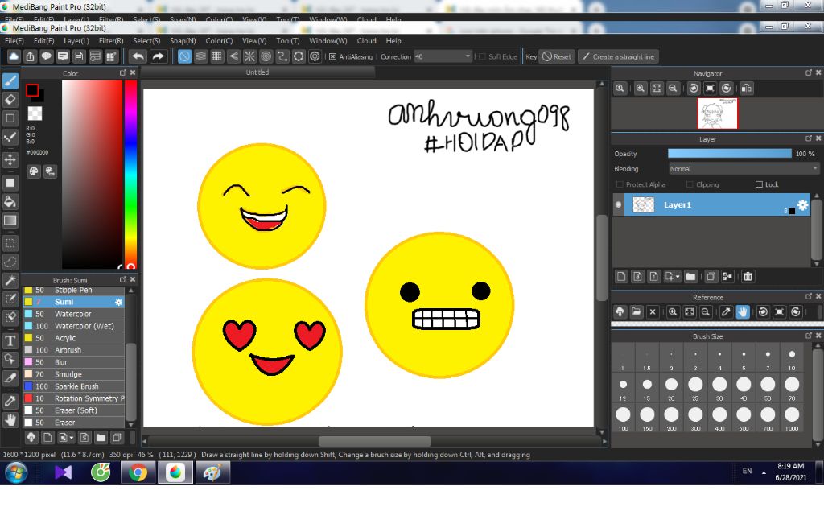Toggle the Soft Edge checkbox

pyautogui.click(x=482, y=57)
